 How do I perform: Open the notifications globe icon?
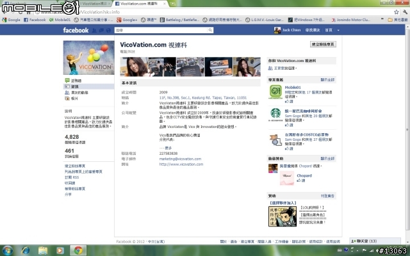click(x=108, y=30)
